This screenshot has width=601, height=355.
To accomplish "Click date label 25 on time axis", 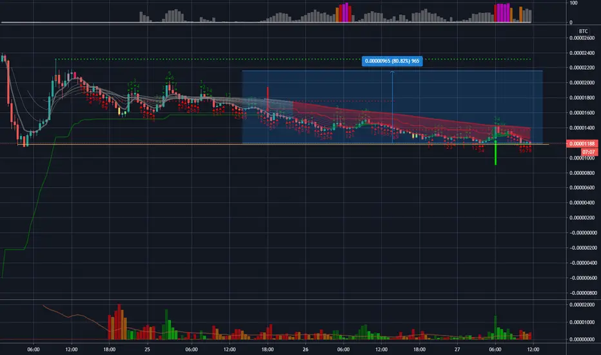I will 147,350.
